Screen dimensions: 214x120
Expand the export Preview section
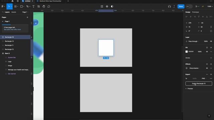189,89
